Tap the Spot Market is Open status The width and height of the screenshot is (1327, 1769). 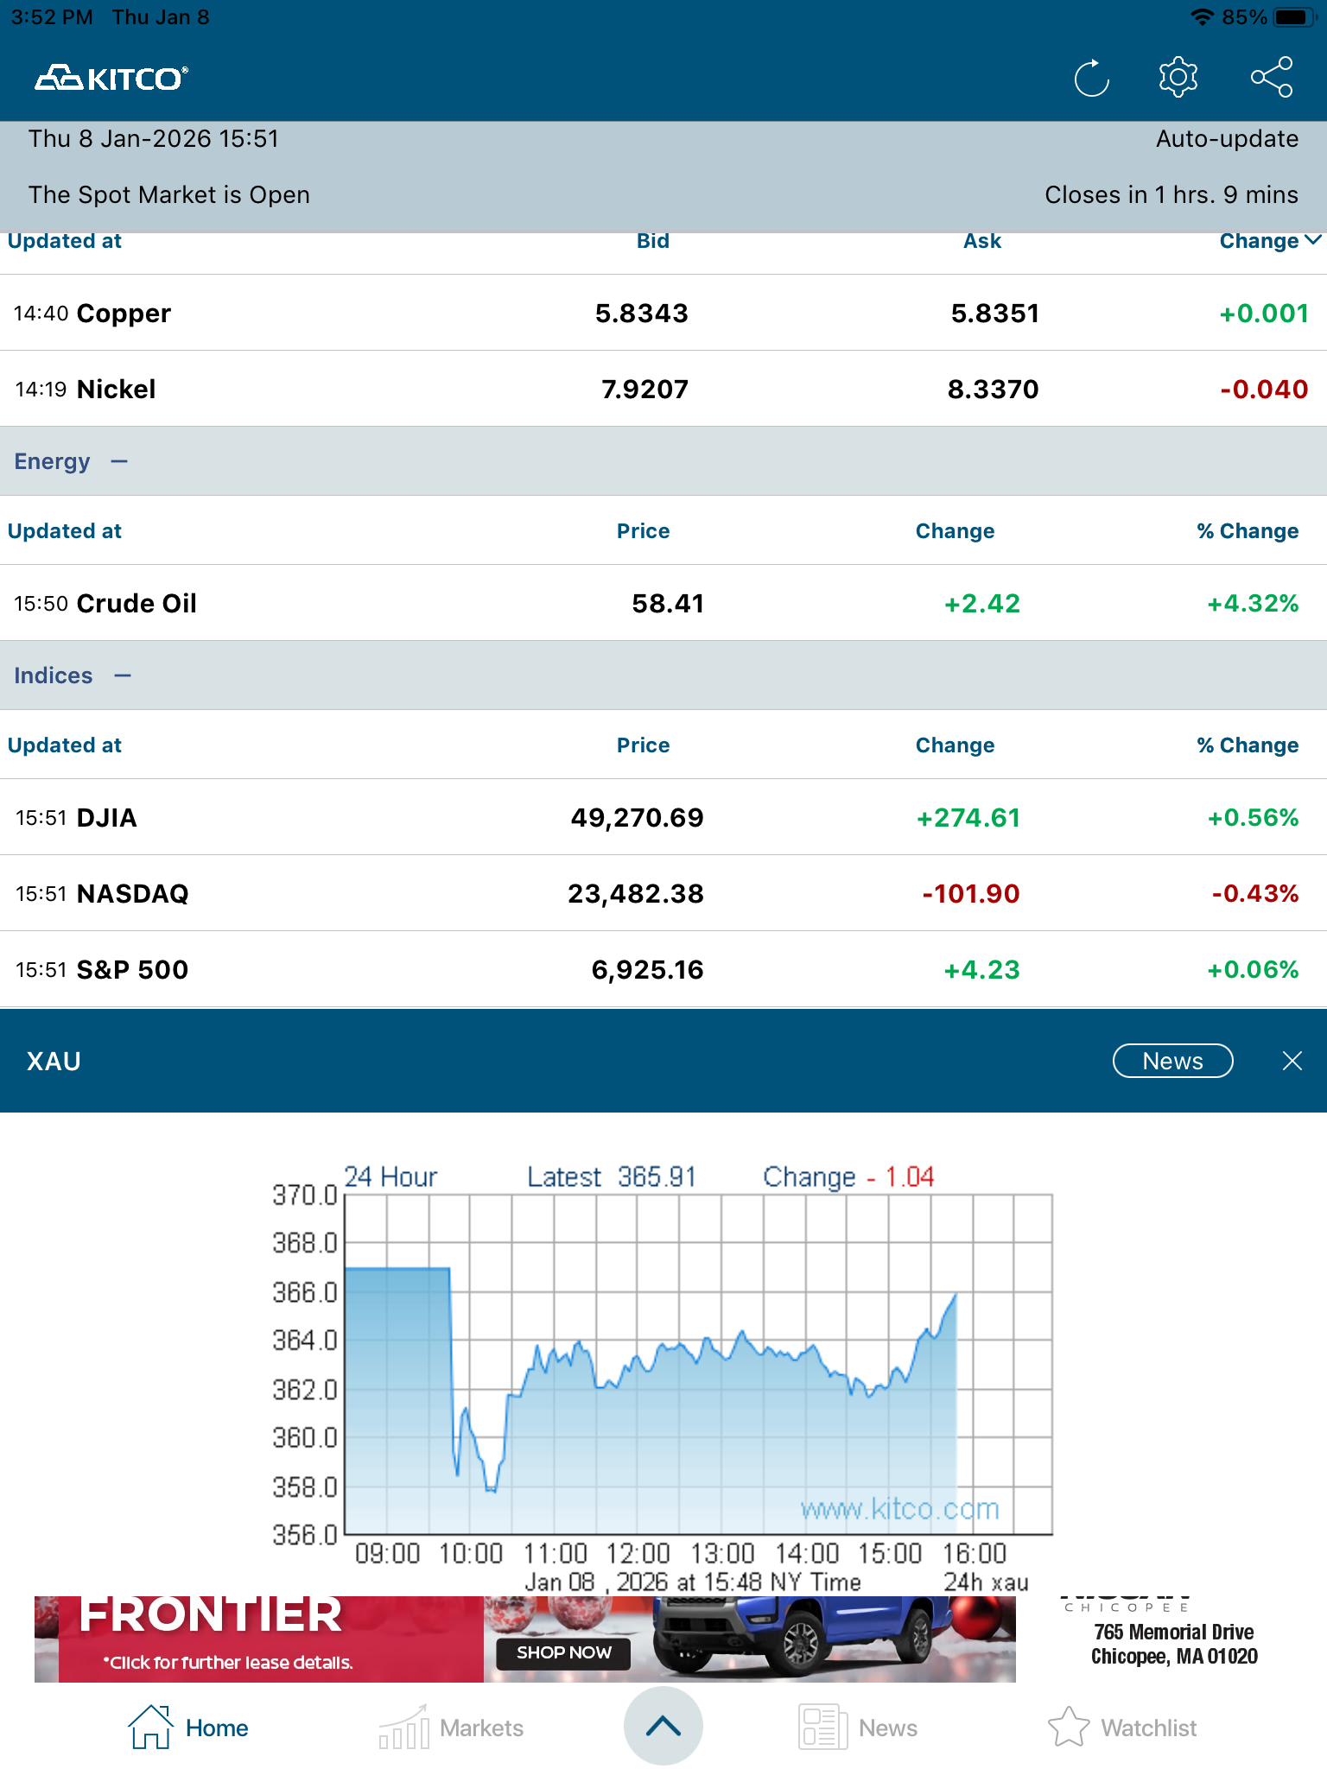coord(169,194)
